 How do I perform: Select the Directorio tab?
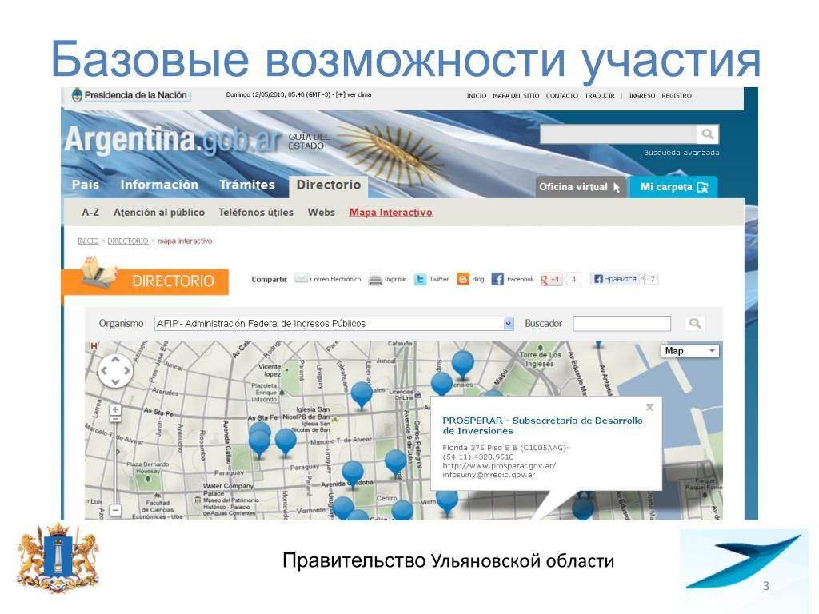329,185
